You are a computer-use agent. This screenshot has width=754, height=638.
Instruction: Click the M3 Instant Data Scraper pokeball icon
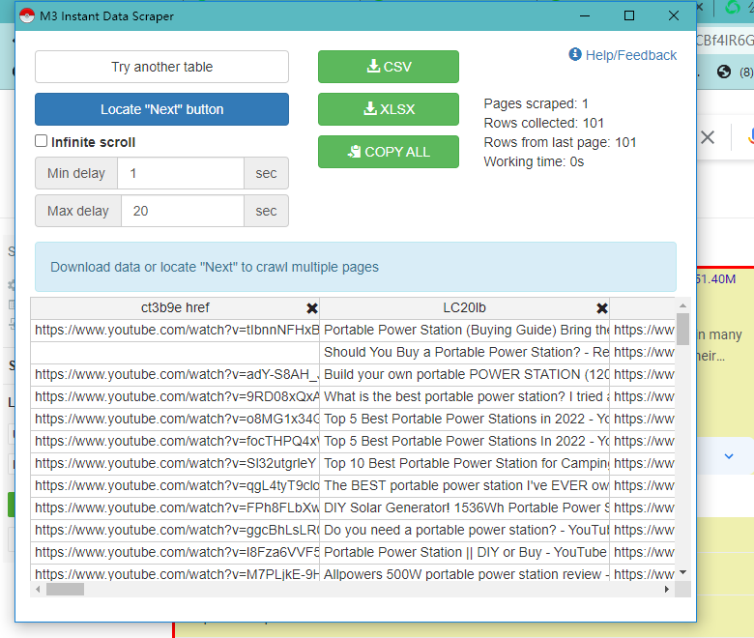(27, 15)
